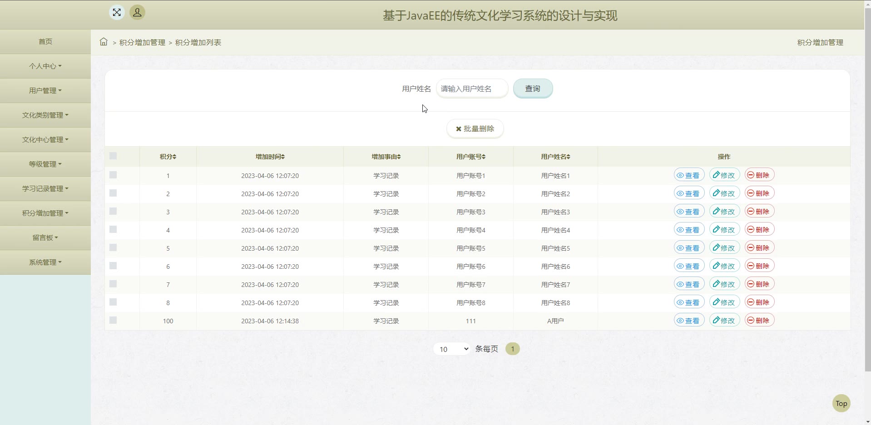Edit the record for 用户账号2
Screen dimensions: 871x425
click(724, 193)
